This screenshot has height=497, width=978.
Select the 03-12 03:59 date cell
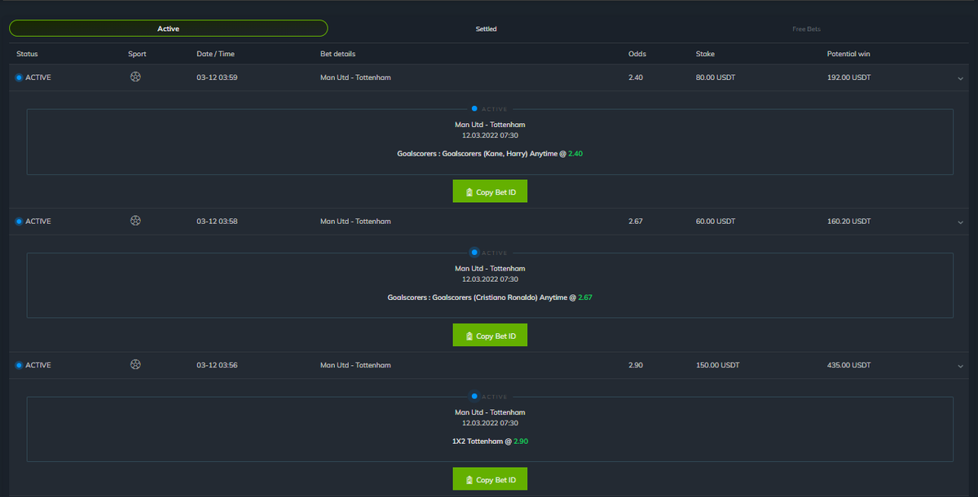tap(217, 77)
